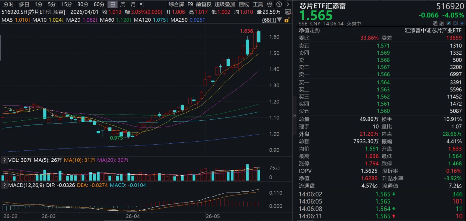Viewport: 466px width, 221px height.
Task: Switch to the 多日 multi-day tab
Action: pyautogui.click(x=24, y=5)
